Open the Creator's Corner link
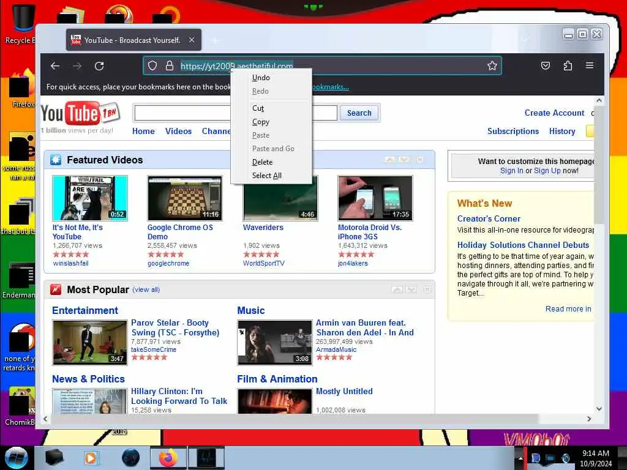Screen dimensions: 627x470 click(x=489, y=218)
